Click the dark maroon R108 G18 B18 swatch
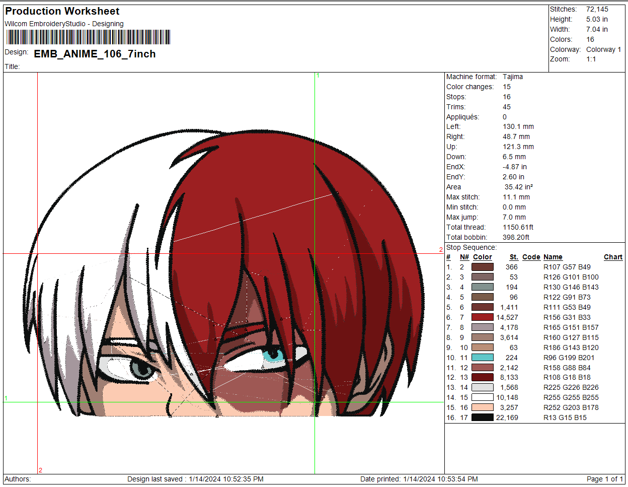Image resolution: width=628 pixels, height=487 pixels. tap(482, 377)
